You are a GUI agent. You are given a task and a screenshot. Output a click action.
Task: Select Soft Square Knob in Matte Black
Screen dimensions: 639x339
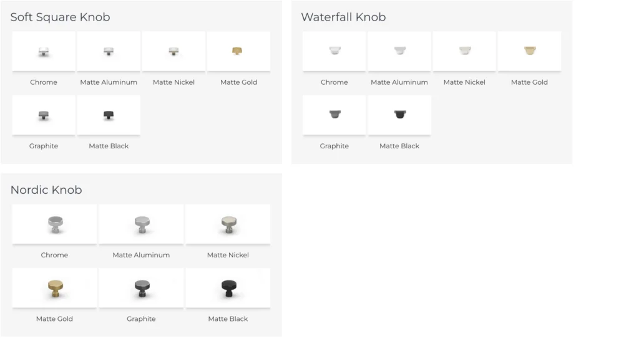pyautogui.click(x=109, y=115)
